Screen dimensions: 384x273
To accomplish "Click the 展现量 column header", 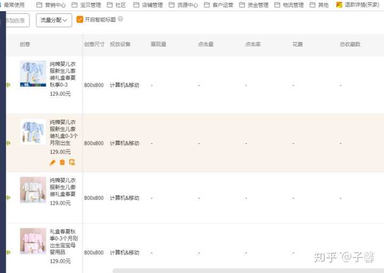I will click(158, 44).
